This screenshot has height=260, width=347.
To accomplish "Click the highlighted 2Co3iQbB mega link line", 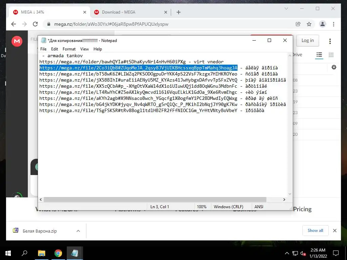I will 138,68.
